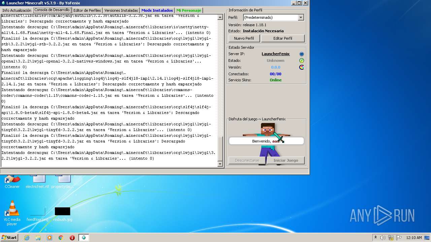Open the volume speaker tray icon
Screen dimensions: 431x242
[x=383, y=238]
